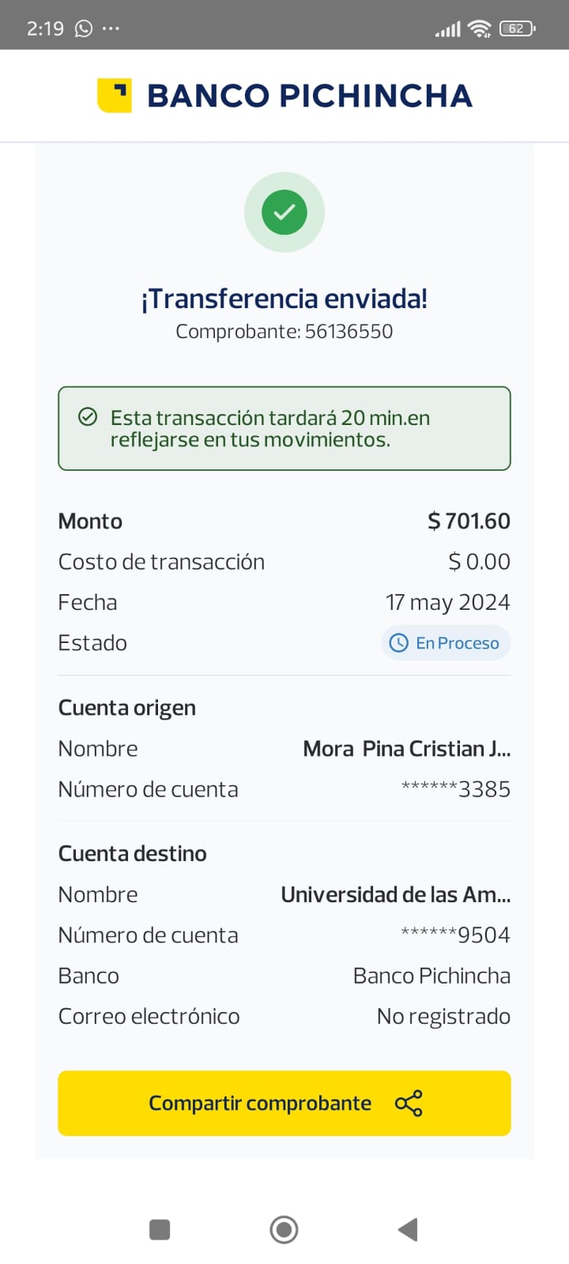Tap the Monto amount $701.60
Viewport: 569px width, 1264px height.
[x=469, y=521]
